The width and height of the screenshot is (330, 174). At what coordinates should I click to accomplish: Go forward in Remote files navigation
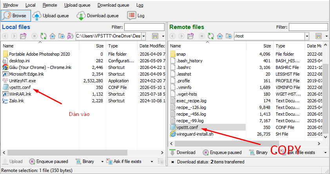point(181,36)
